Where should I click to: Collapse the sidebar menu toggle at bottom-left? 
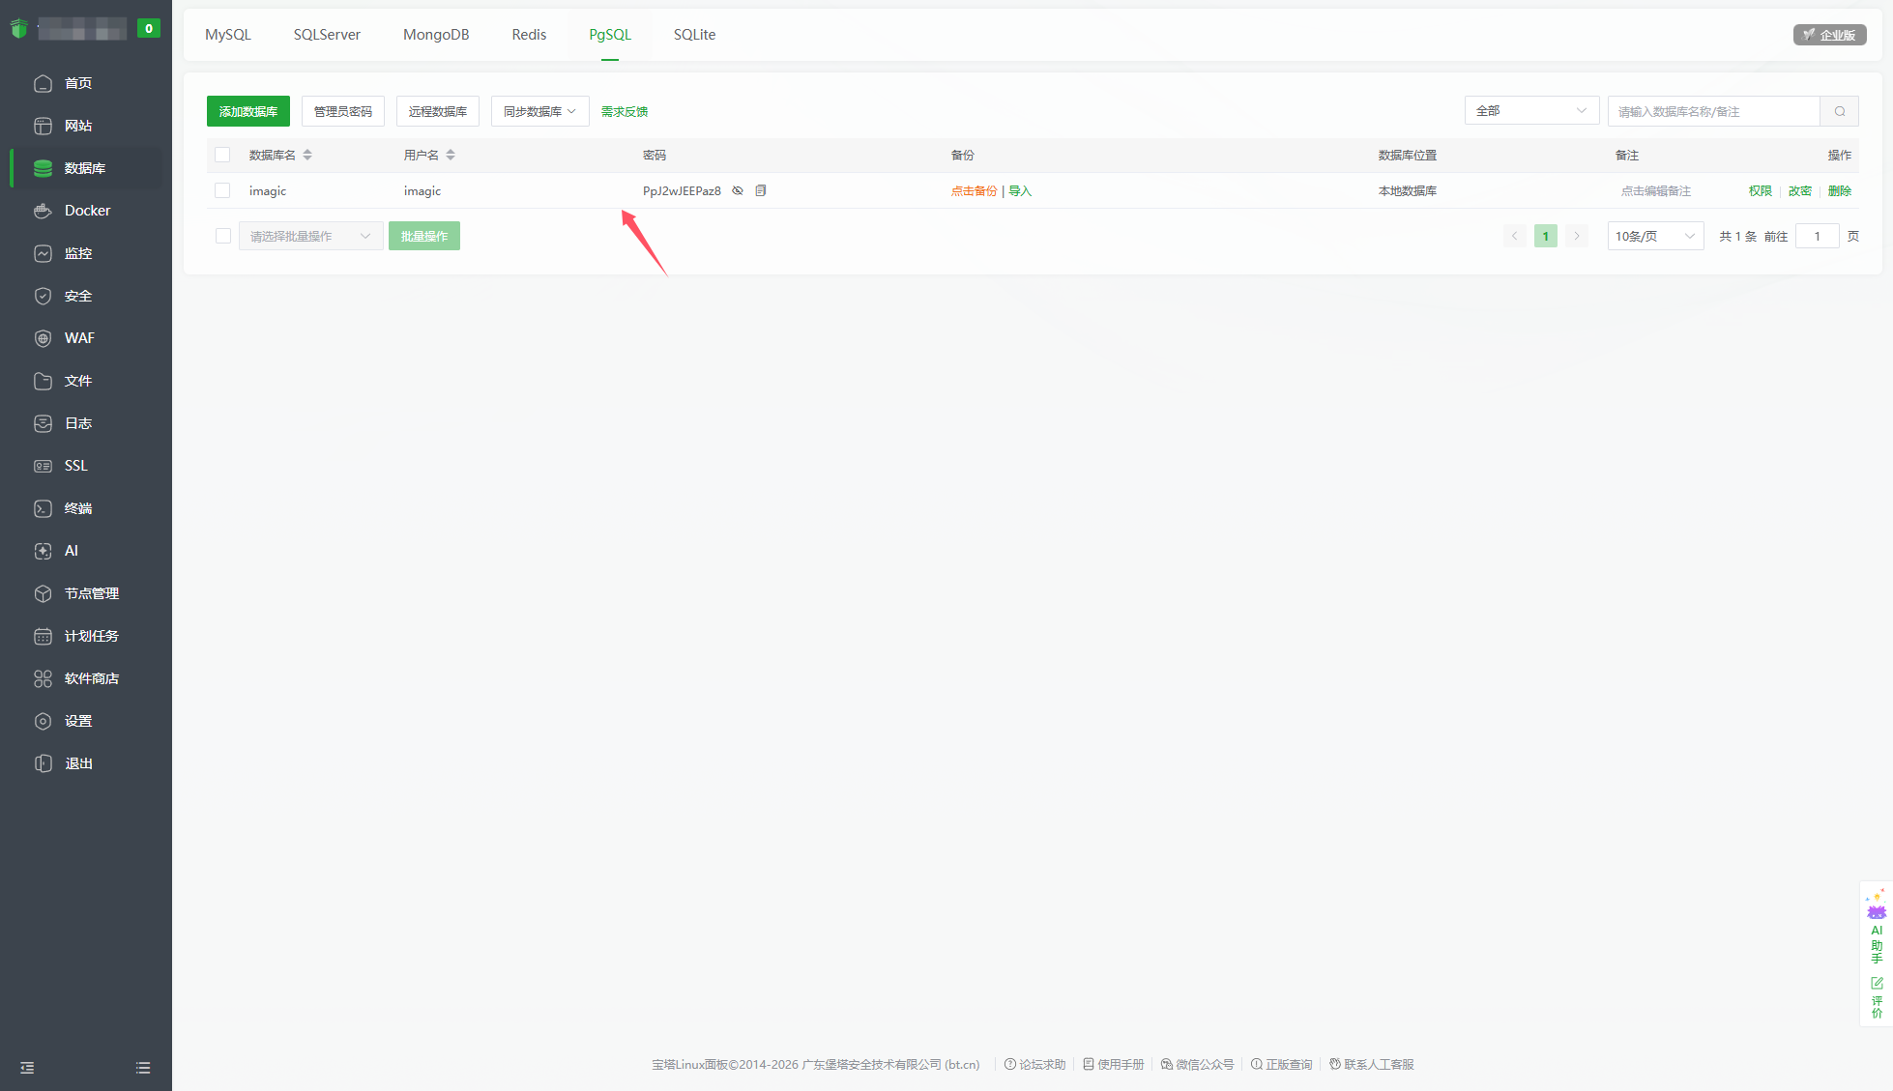[x=27, y=1068]
